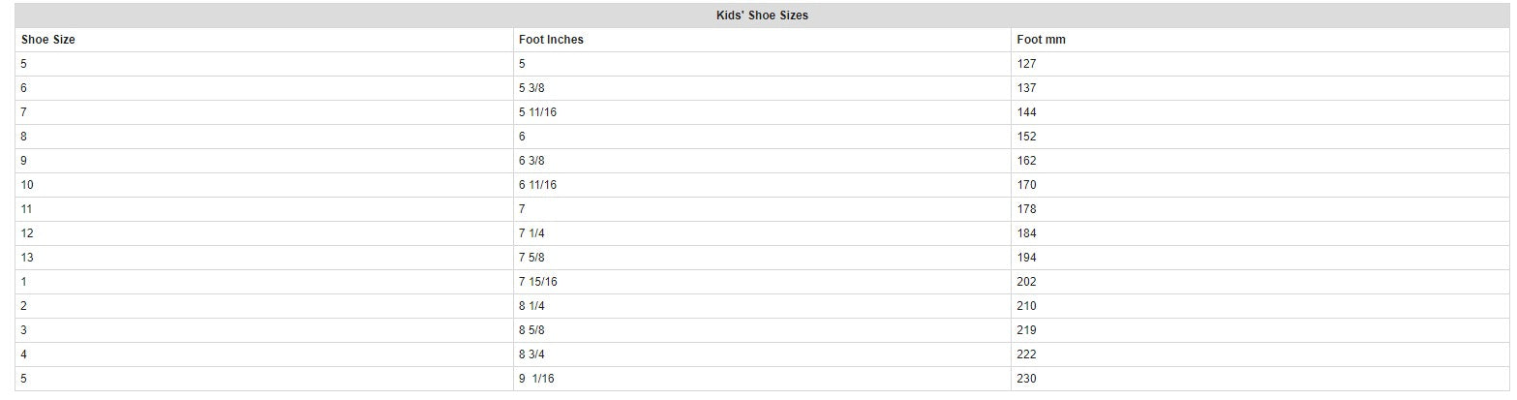The height and width of the screenshot is (400, 1517).
Task: Select the 7 15/16 inches cell
Action: [537, 282]
